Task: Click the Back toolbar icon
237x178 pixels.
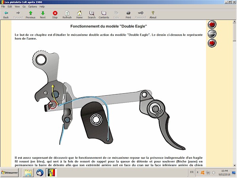Action: pos(6,15)
